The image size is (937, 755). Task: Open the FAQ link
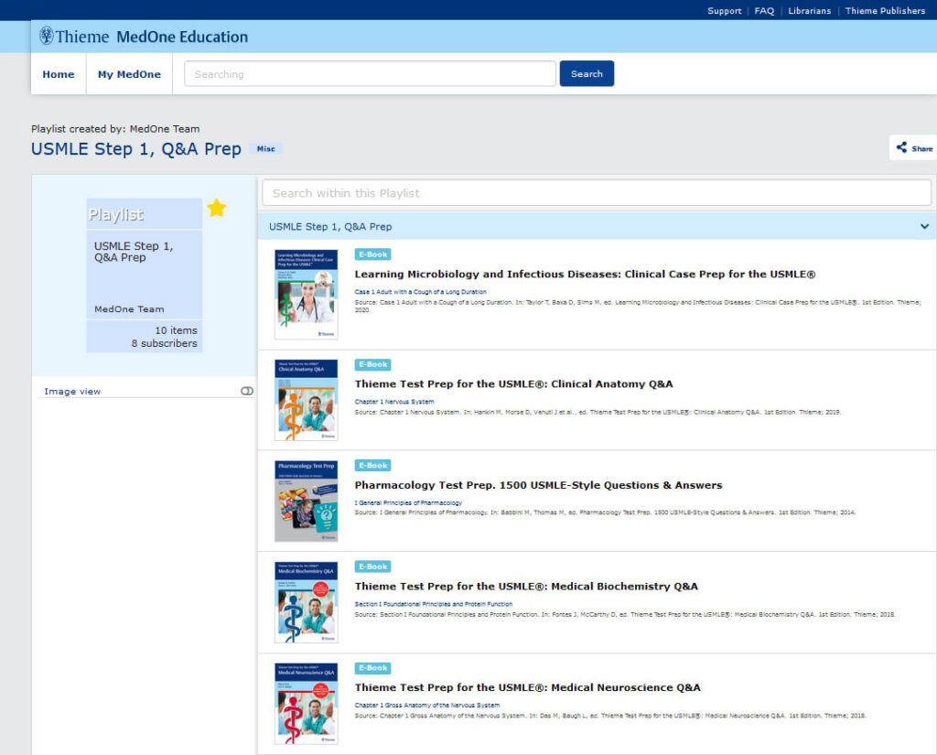763,11
